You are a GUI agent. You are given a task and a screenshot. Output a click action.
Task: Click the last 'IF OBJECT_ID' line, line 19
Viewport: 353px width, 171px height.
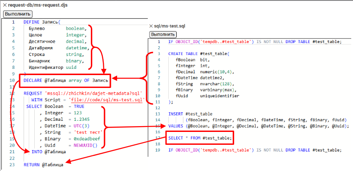[255, 150]
